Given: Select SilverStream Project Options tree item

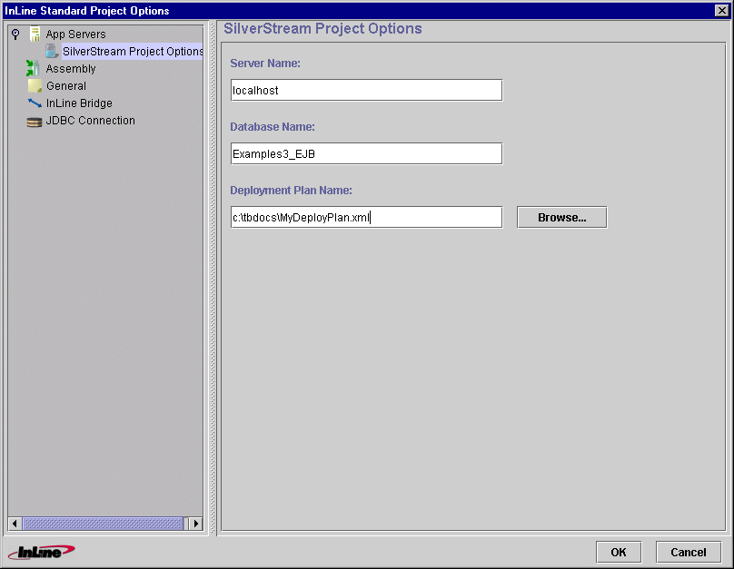Looking at the screenshot, I should point(133,52).
